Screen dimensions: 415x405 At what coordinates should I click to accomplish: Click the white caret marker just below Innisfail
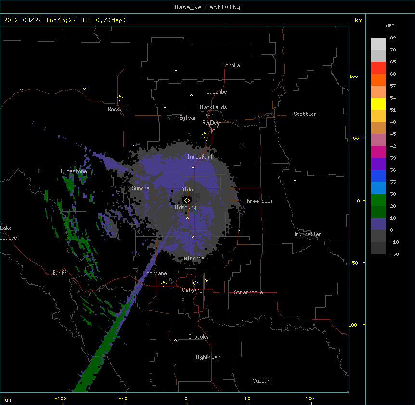pyautogui.click(x=193, y=167)
